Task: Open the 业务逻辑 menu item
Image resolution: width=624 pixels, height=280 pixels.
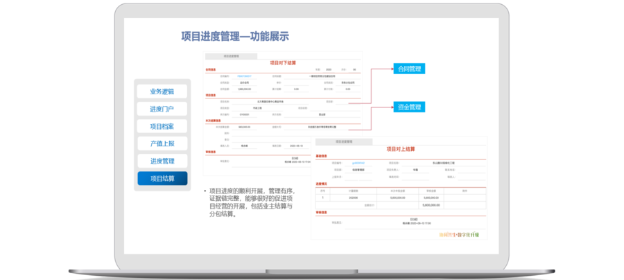Action: (162, 91)
